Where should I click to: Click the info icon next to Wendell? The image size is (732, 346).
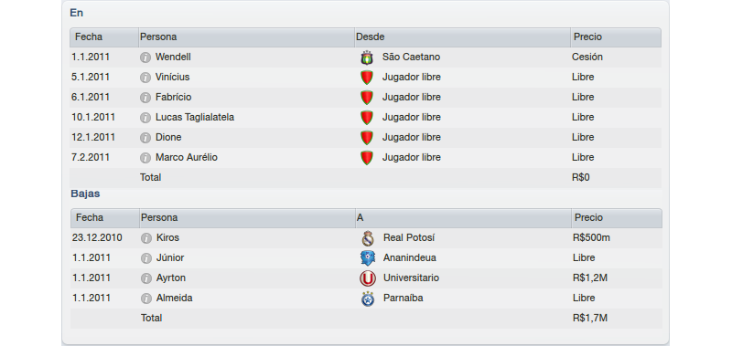tap(145, 58)
